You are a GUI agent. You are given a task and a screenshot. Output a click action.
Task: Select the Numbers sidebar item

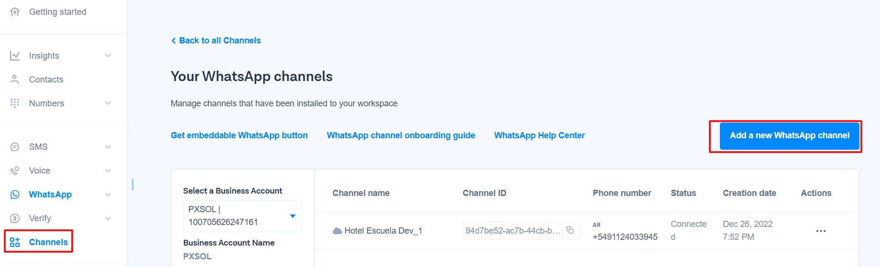click(46, 103)
